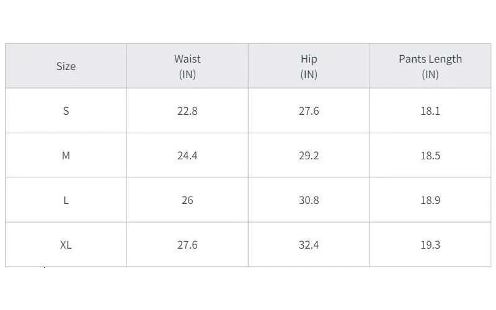Click the waist value 26

tap(187, 200)
